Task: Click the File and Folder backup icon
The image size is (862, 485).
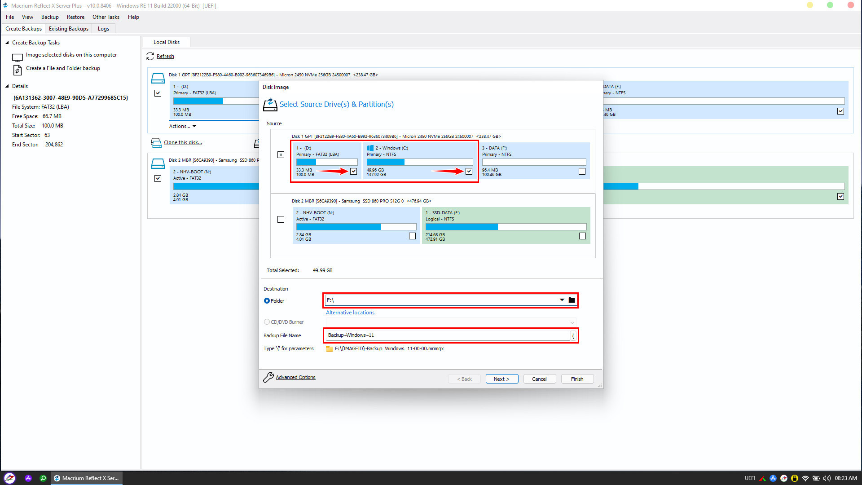Action: [18, 70]
